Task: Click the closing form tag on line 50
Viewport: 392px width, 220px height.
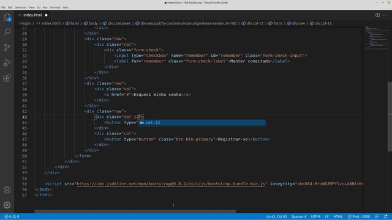Action: coord(83,156)
